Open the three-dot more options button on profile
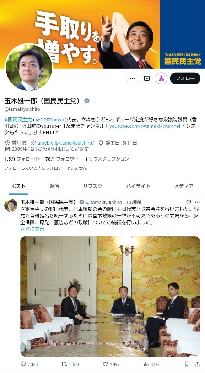Screen dimensions: 205x373 point(132,79)
